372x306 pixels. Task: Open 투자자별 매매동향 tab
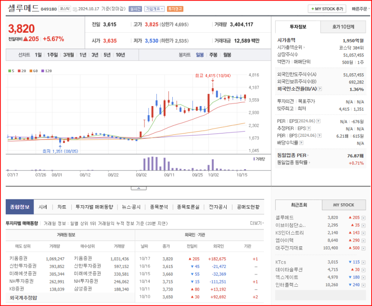pos(94,207)
